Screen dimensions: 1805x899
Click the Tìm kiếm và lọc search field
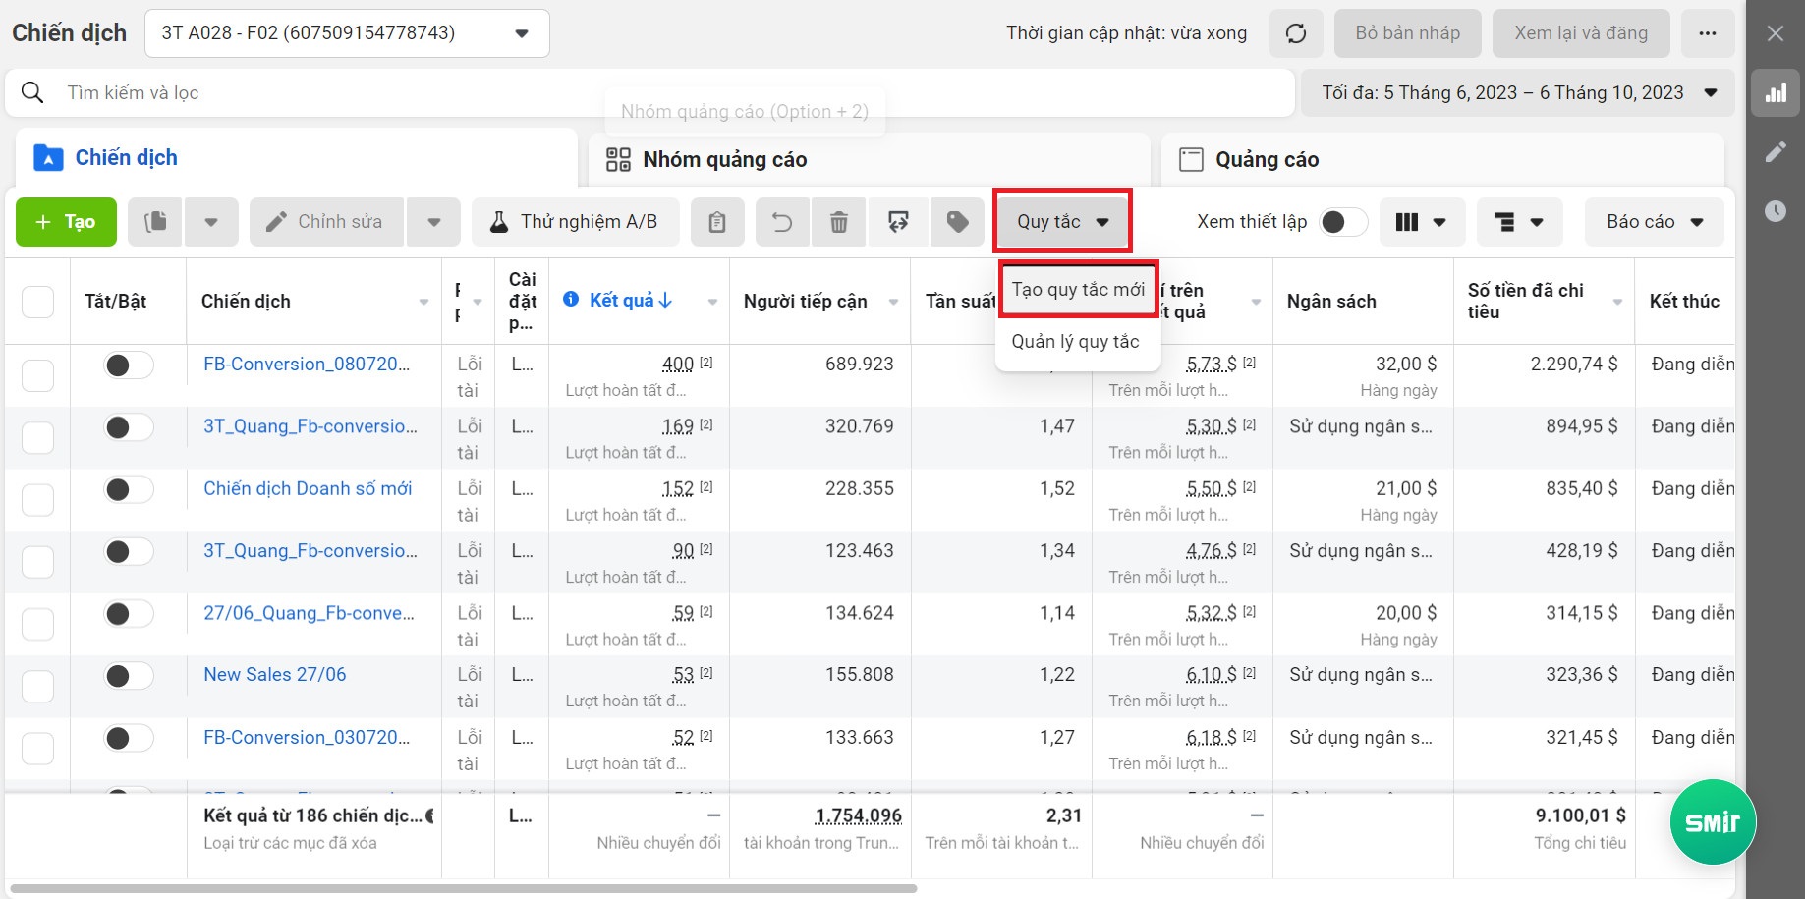click(649, 93)
